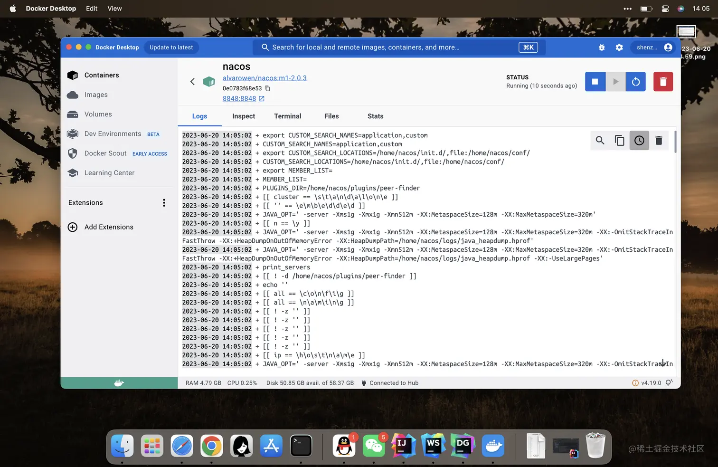718x467 pixels.
Task: Open the Extensions three-dot menu
Action: (x=164, y=203)
